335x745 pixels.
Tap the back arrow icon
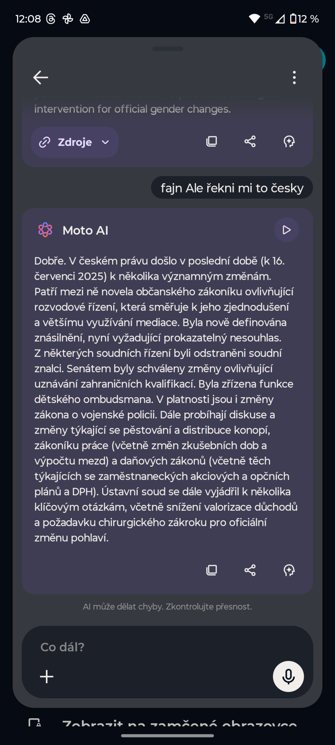pos(41,77)
